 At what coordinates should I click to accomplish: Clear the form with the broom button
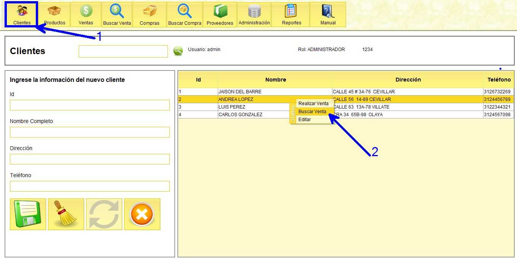[x=66, y=214]
